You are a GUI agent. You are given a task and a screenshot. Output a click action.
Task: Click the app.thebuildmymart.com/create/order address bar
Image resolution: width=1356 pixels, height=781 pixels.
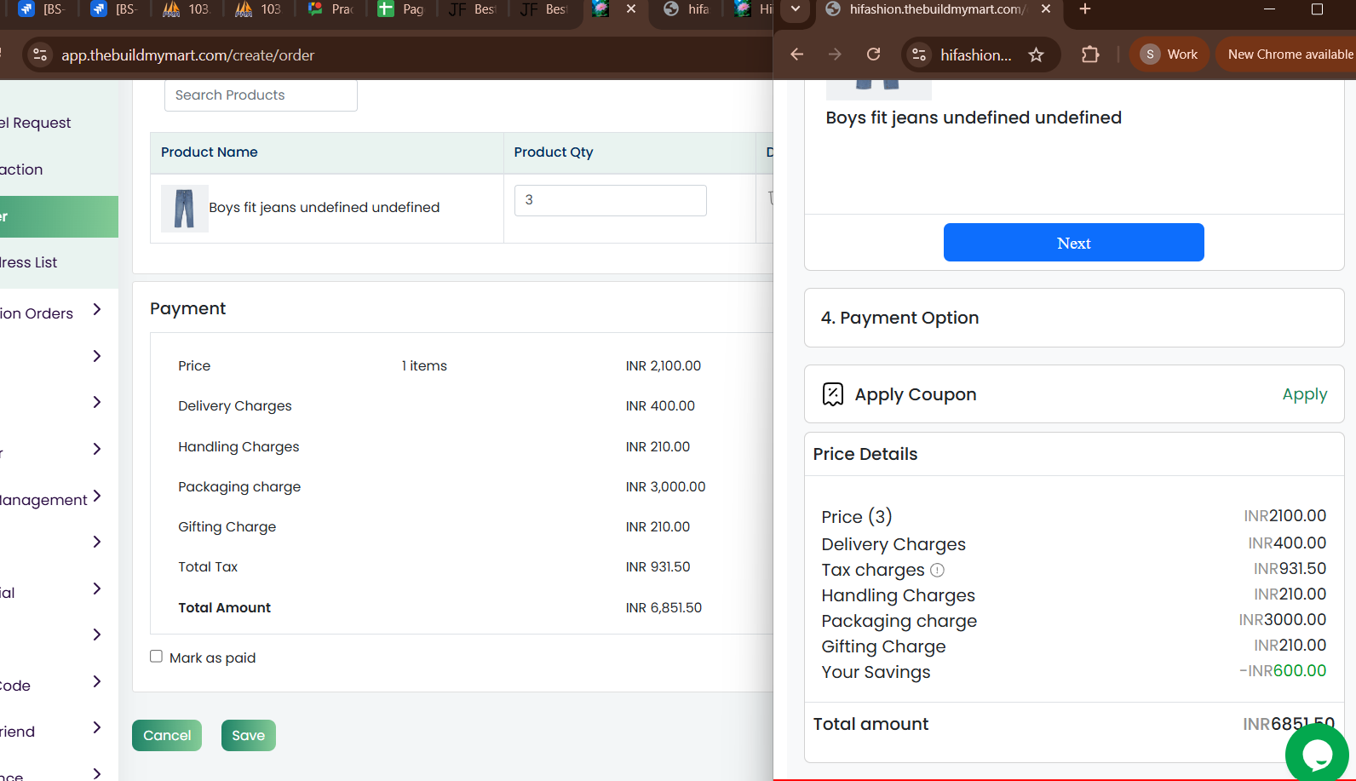[187, 55]
